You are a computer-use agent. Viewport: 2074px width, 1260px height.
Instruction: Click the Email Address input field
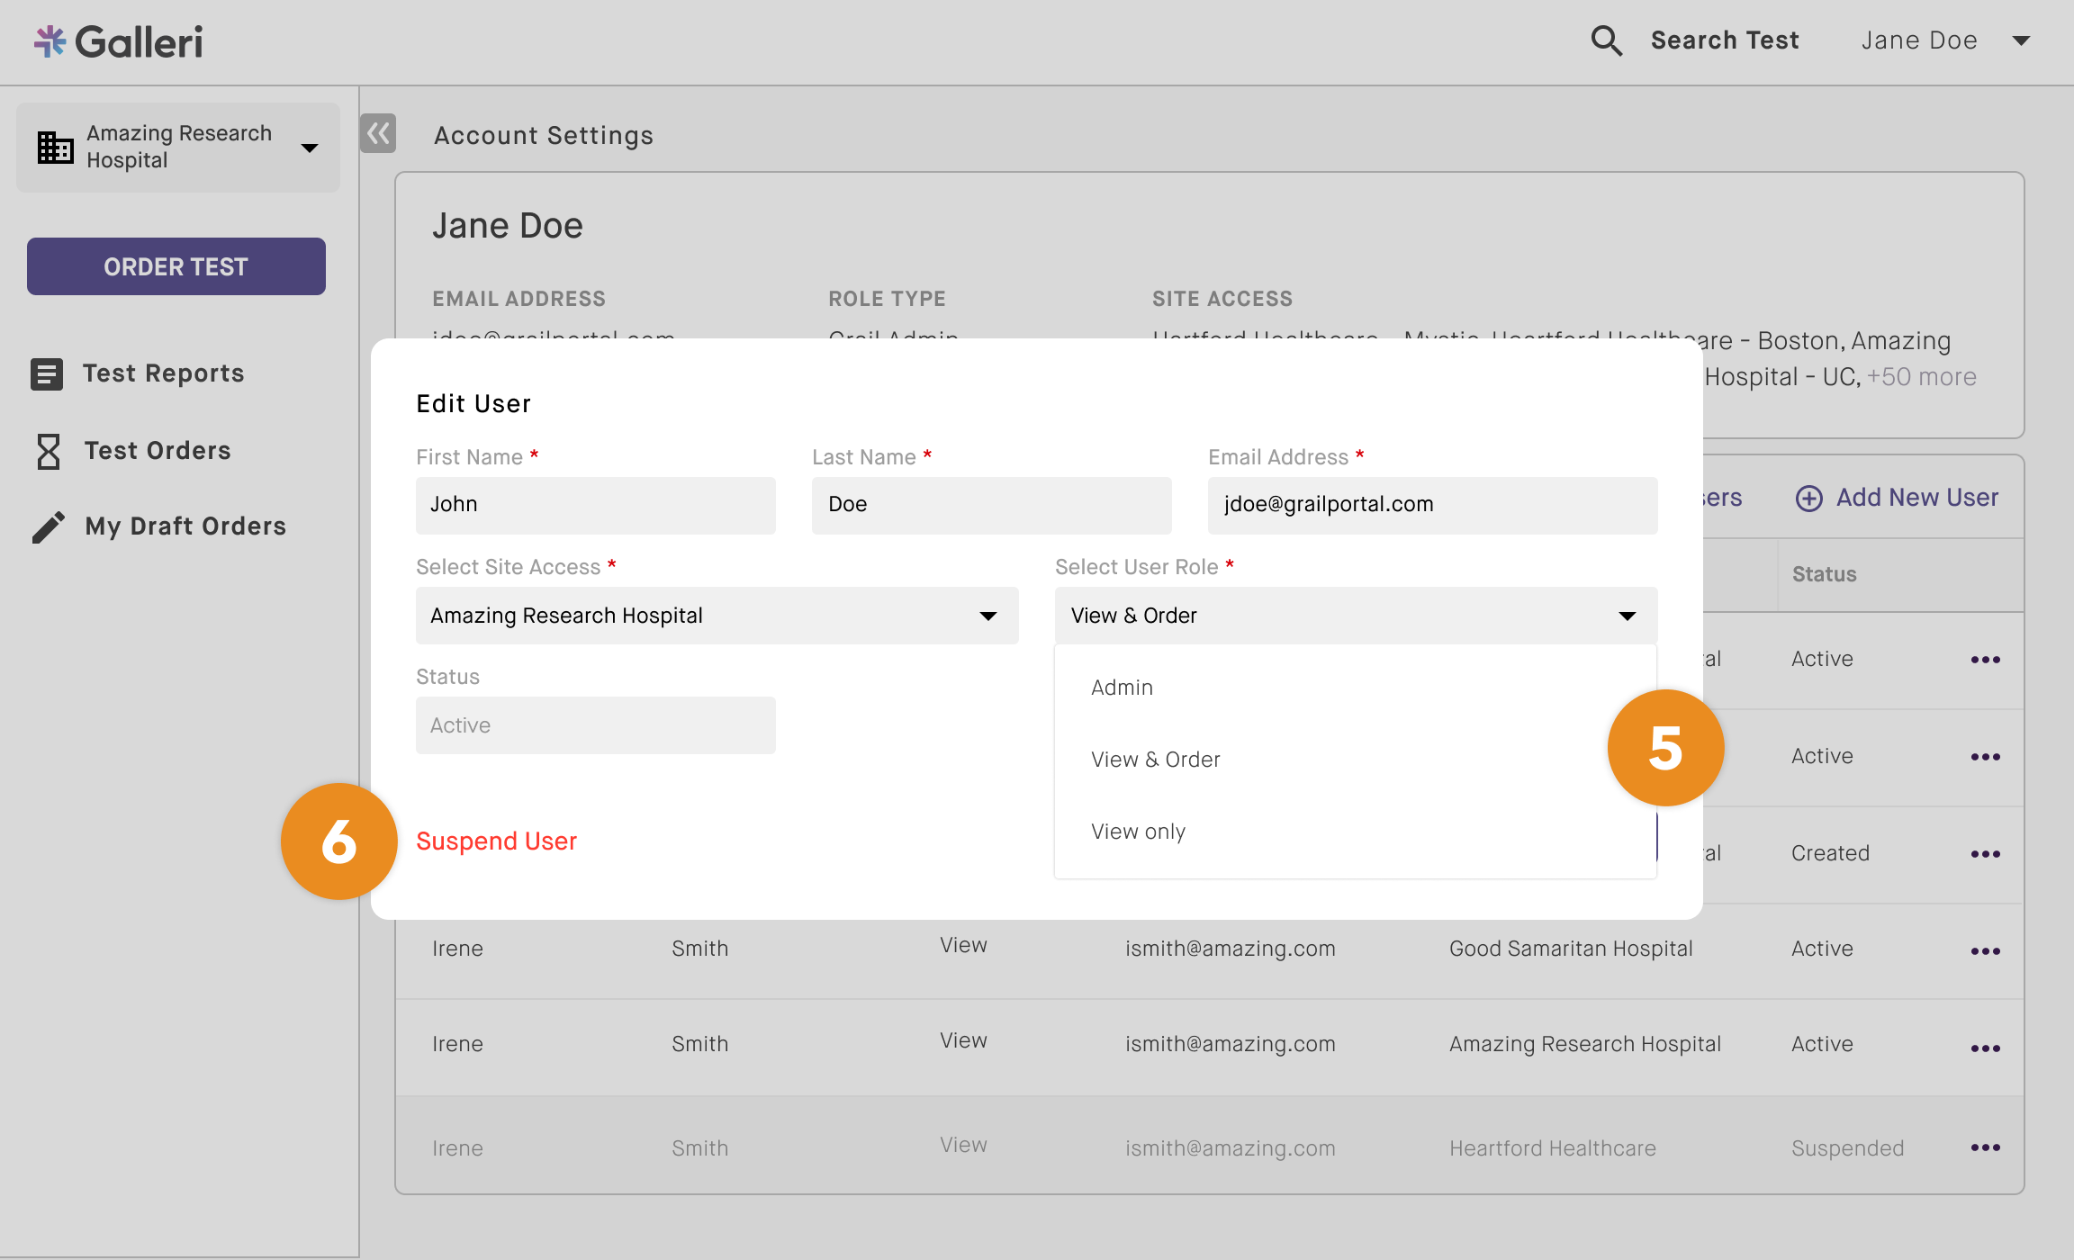[1431, 505]
